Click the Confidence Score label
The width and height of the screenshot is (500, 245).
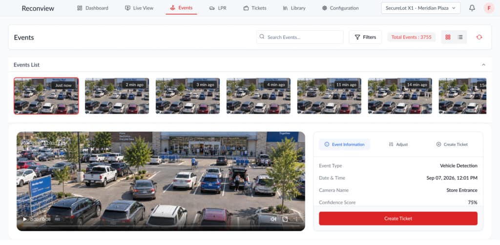point(337,203)
